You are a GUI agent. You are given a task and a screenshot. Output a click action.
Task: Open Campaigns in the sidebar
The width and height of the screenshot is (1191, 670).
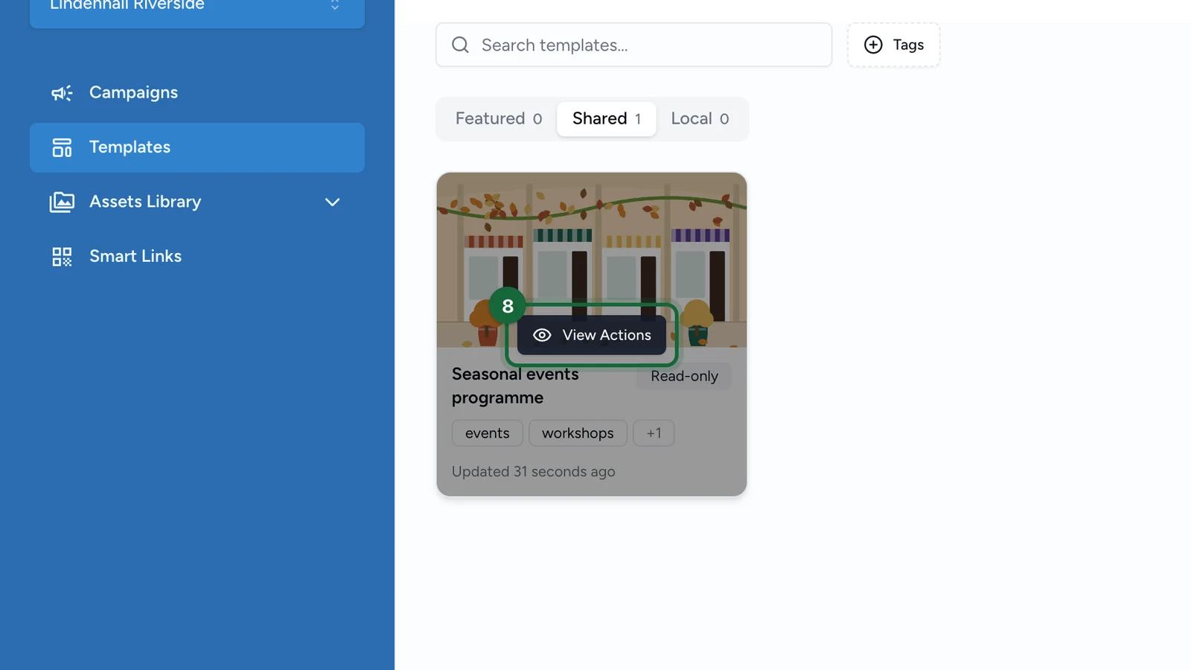click(197, 93)
